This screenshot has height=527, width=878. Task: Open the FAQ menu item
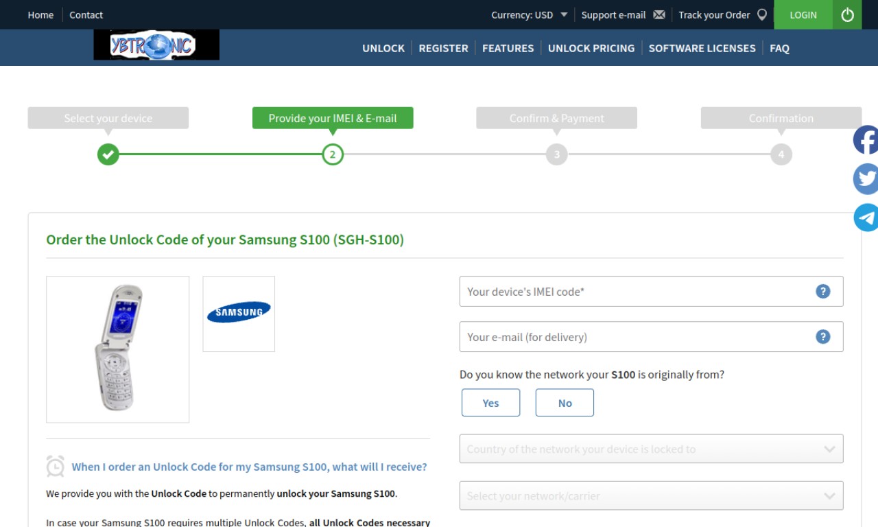coord(779,48)
